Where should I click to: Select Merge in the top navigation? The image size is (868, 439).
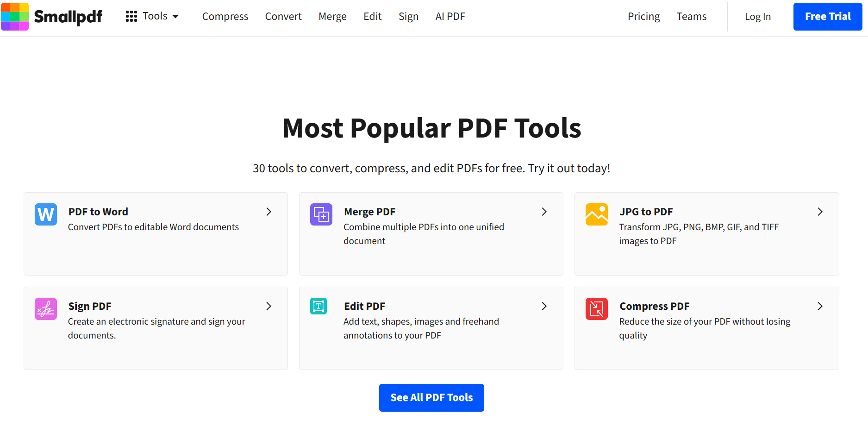click(332, 17)
